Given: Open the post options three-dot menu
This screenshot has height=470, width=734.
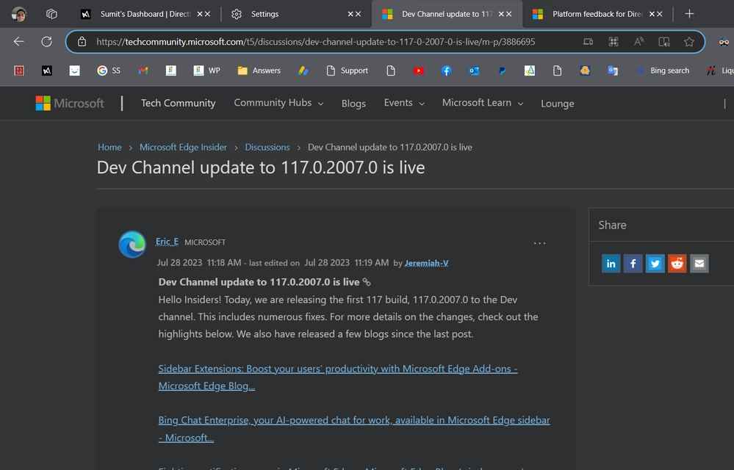Looking at the screenshot, I should click(540, 243).
